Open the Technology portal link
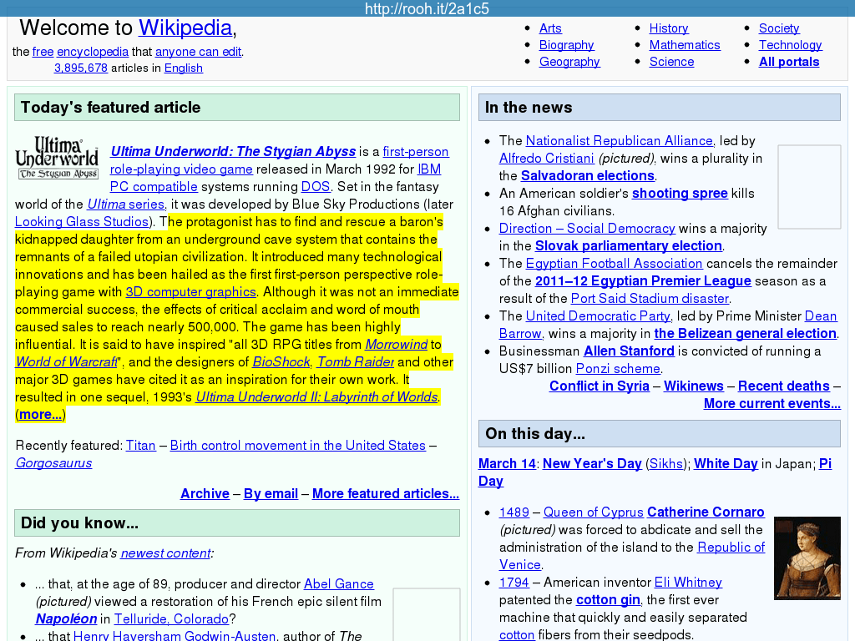Image resolution: width=855 pixels, height=641 pixels. (790, 45)
